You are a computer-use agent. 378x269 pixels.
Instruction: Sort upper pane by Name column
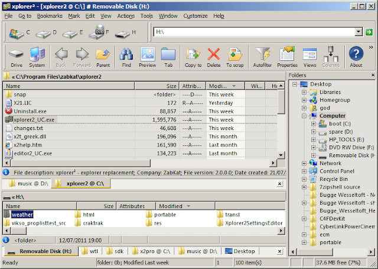click(x=69, y=86)
